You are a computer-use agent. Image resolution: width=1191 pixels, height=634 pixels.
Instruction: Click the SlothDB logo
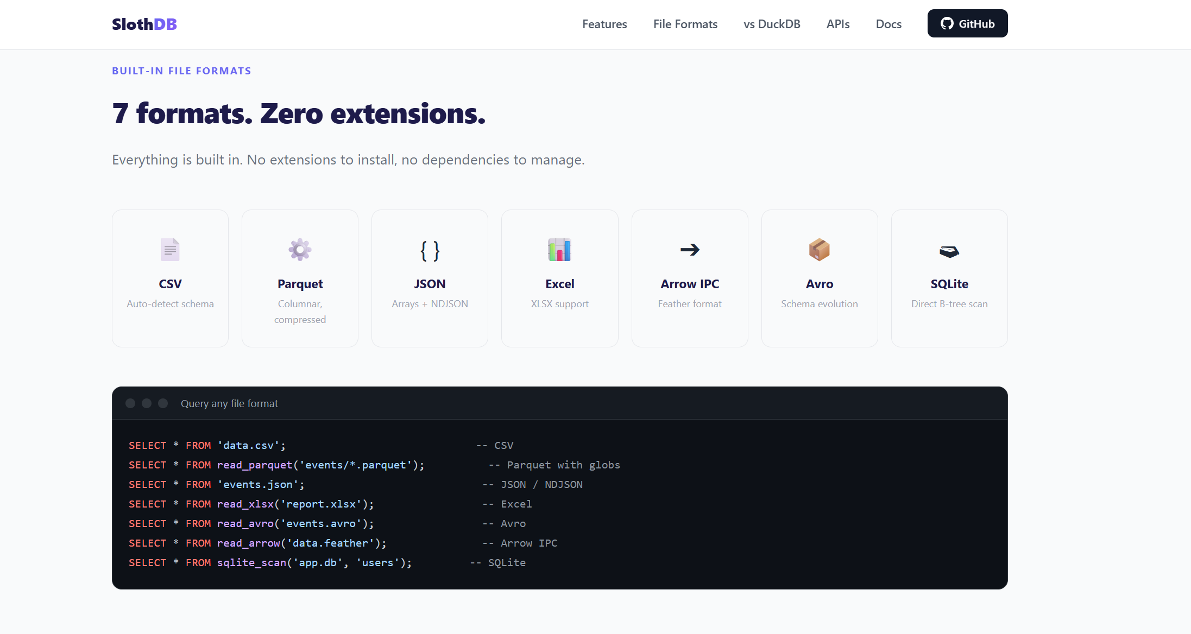[144, 24]
